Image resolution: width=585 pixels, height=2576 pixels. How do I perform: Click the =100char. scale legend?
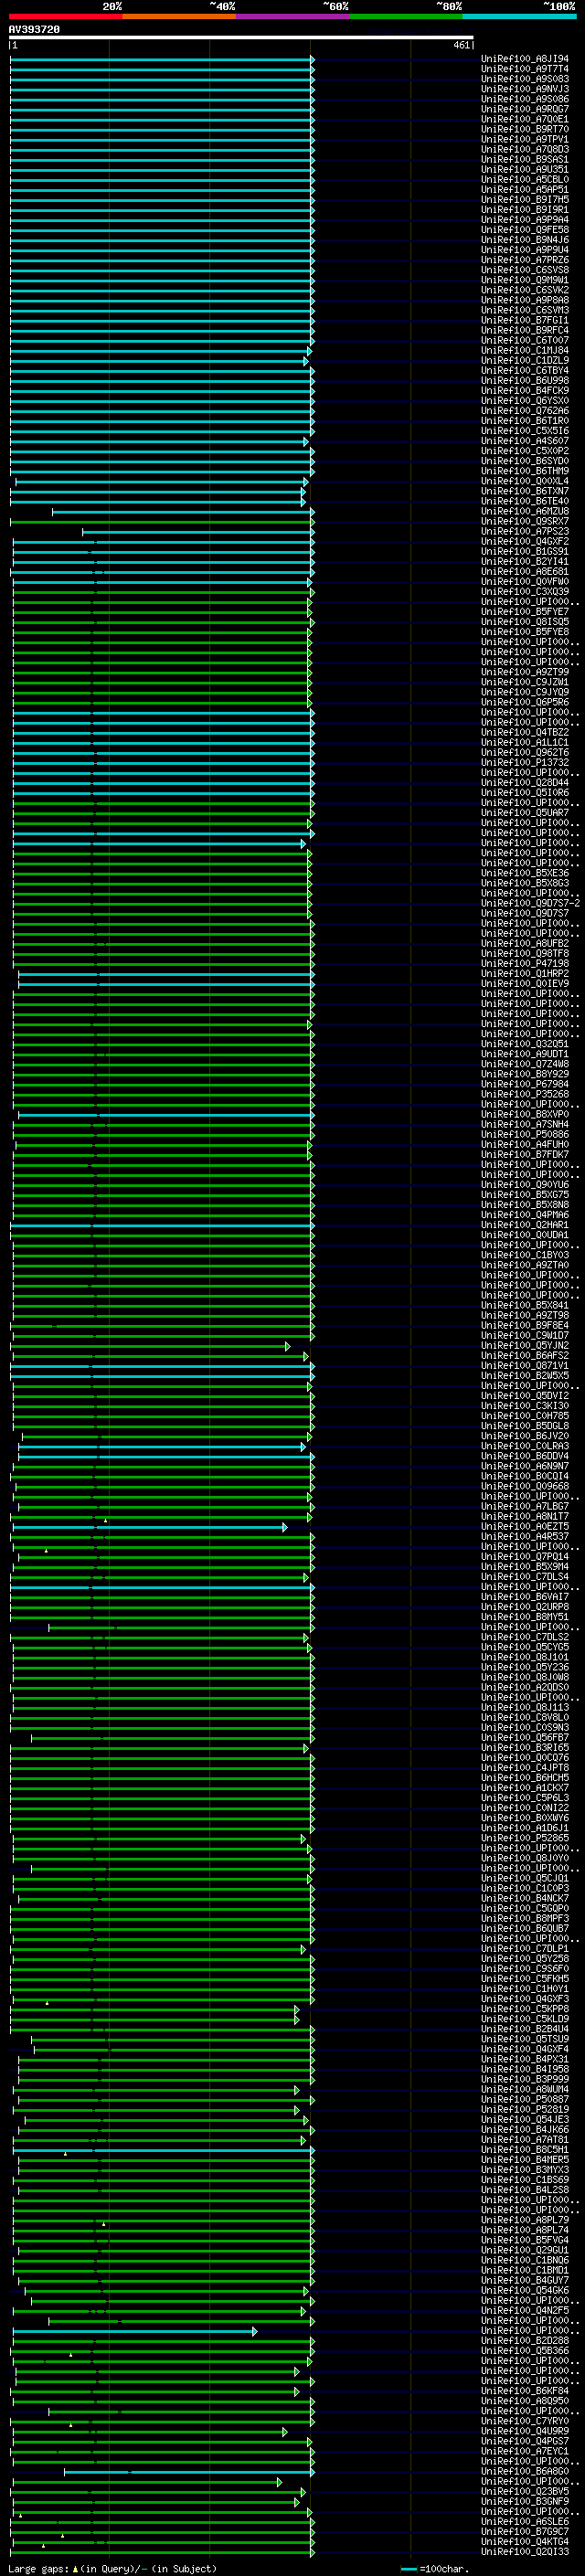click(x=434, y=2569)
